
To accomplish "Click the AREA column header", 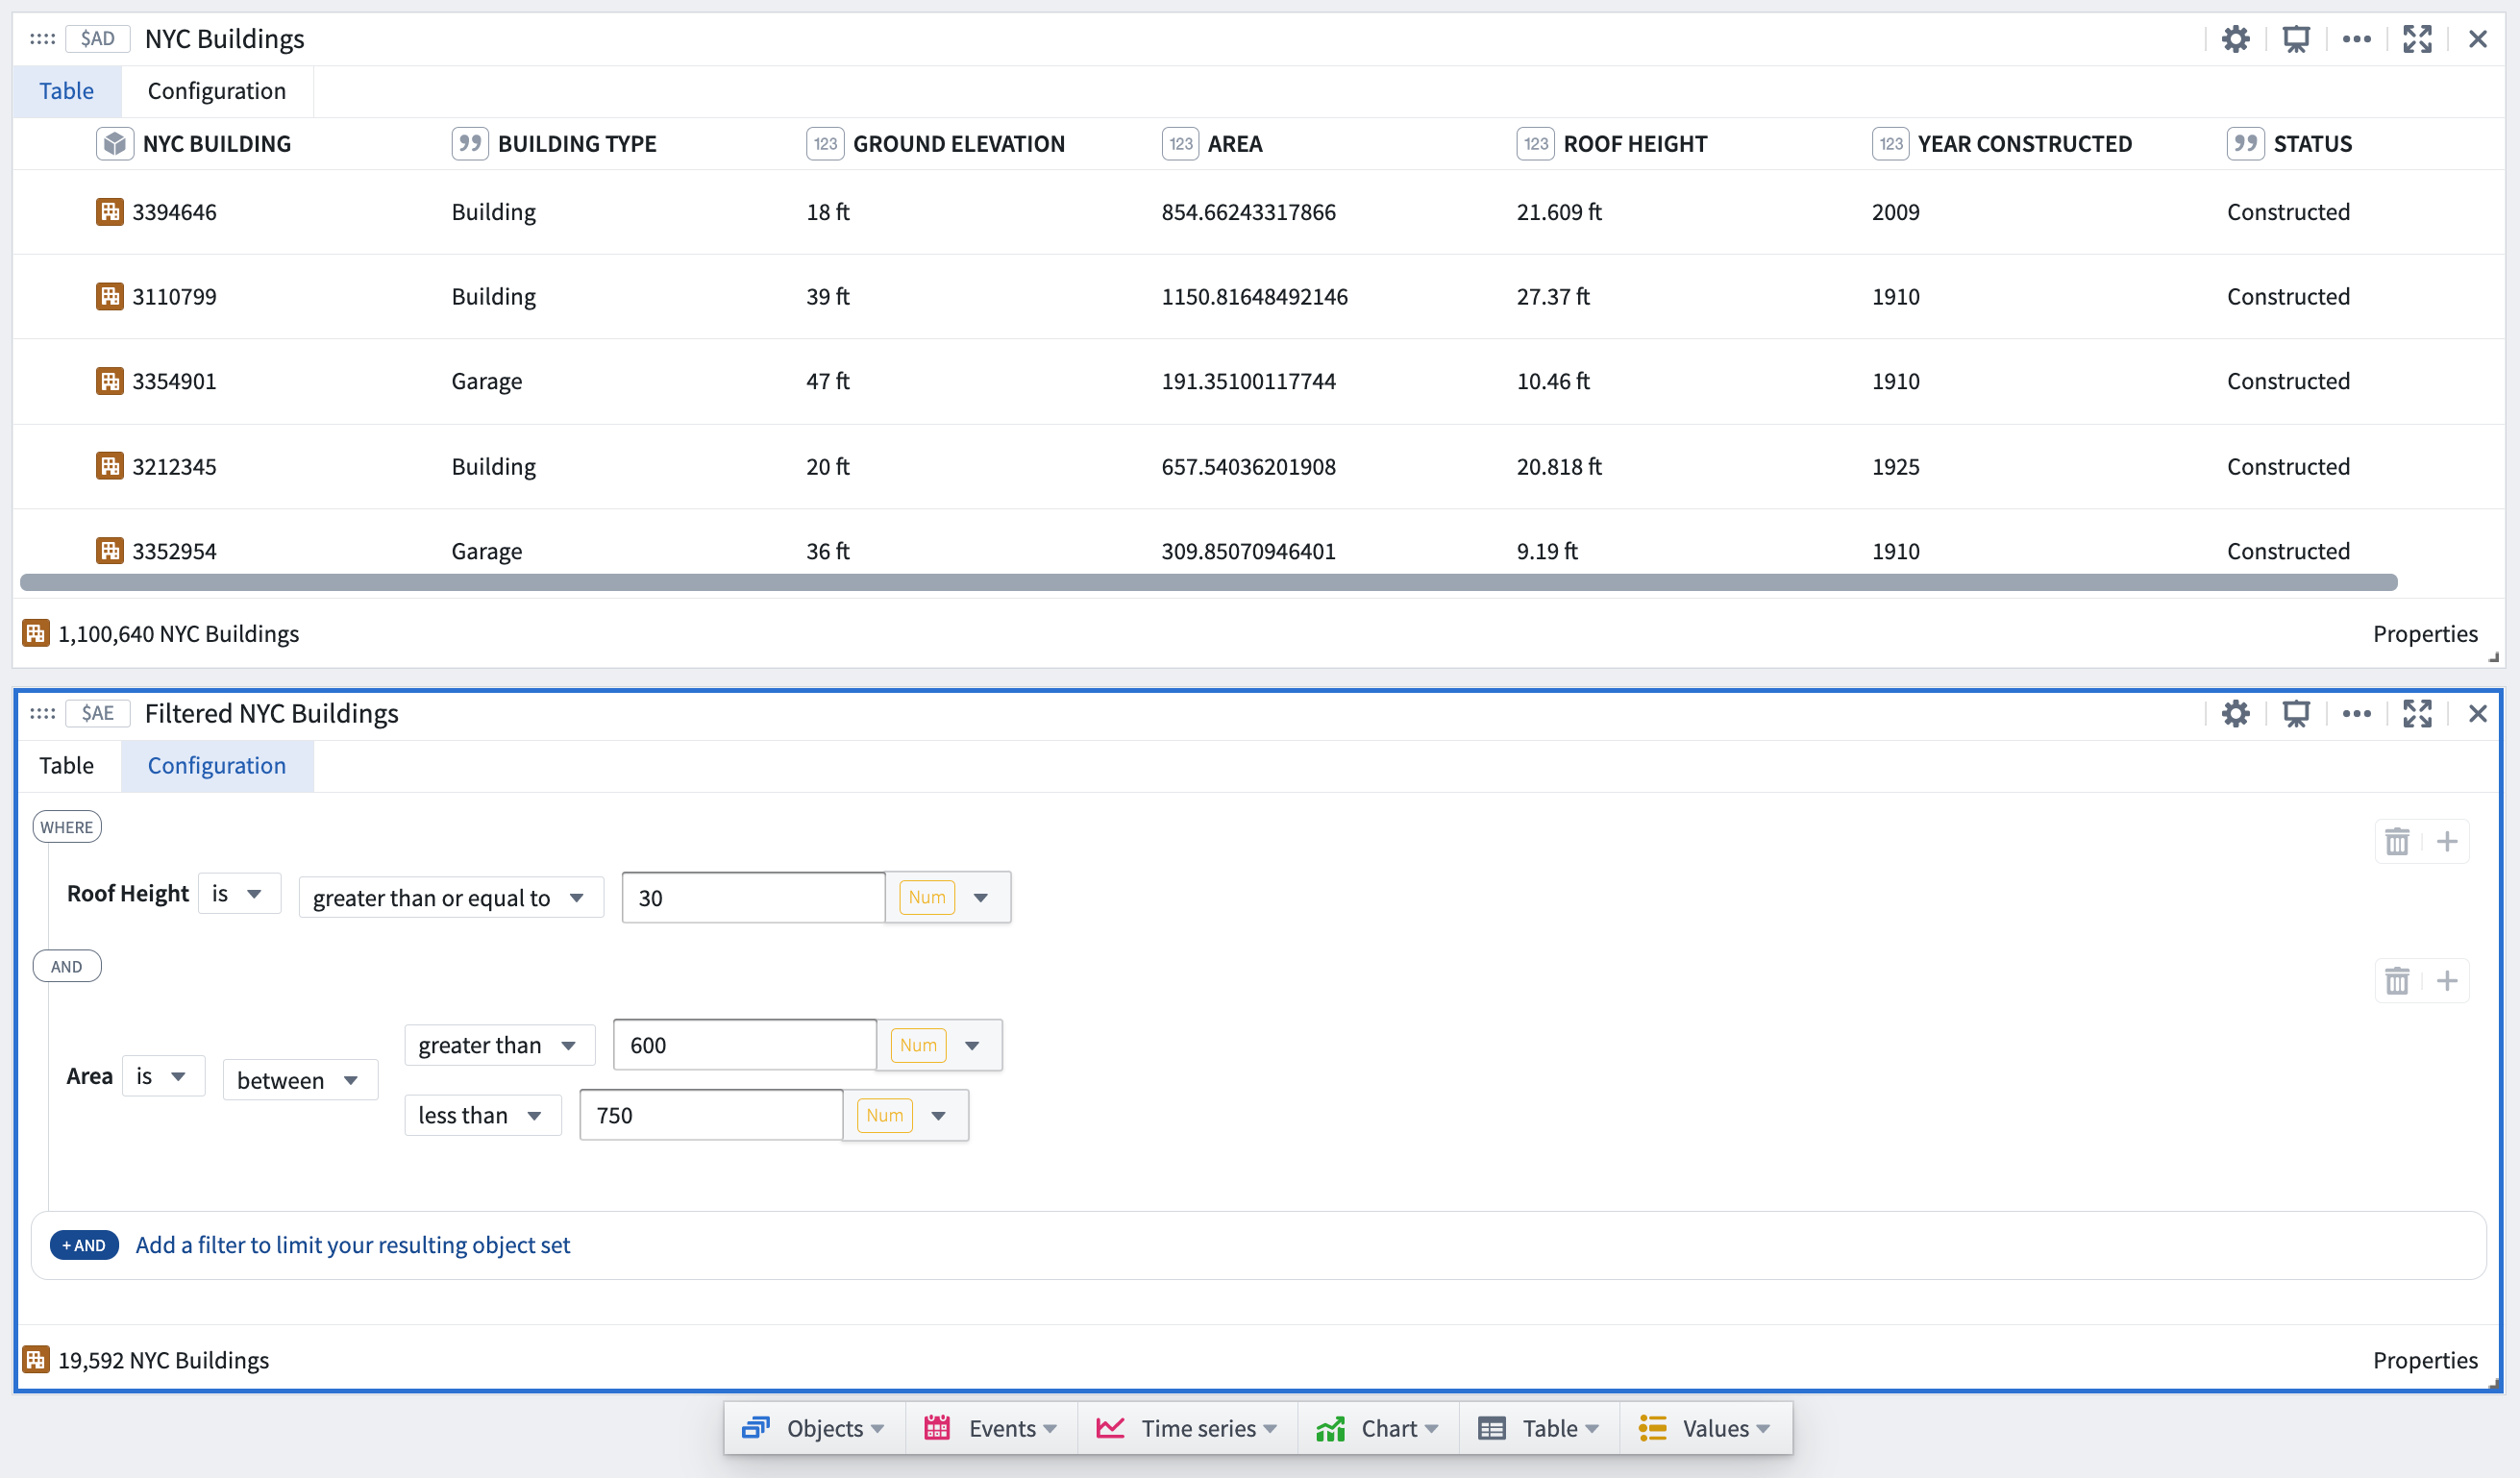I will 1235,144.
